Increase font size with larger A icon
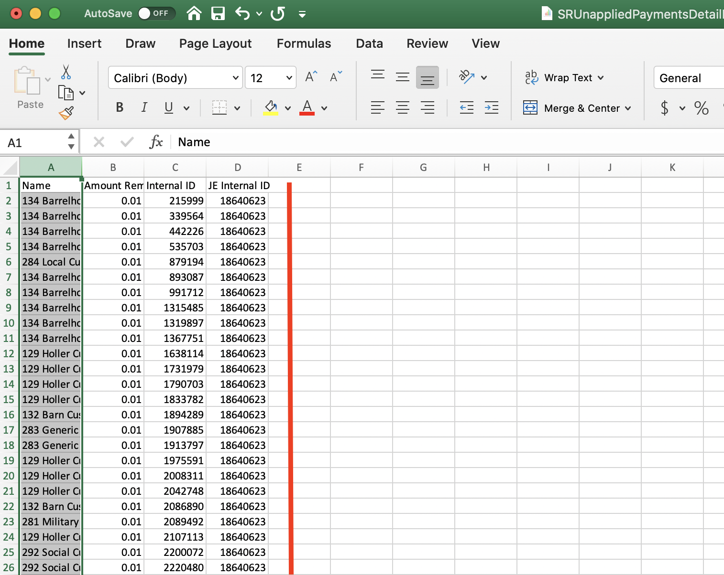 point(311,77)
